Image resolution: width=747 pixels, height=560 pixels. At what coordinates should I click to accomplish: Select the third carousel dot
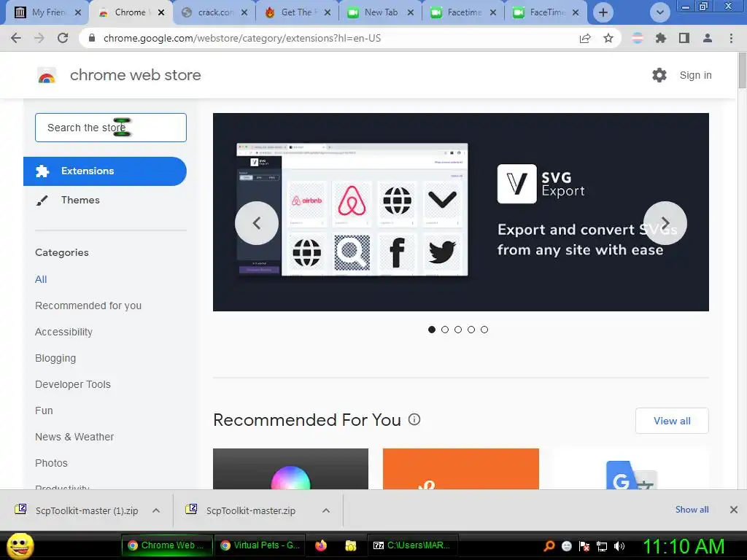[458, 330]
